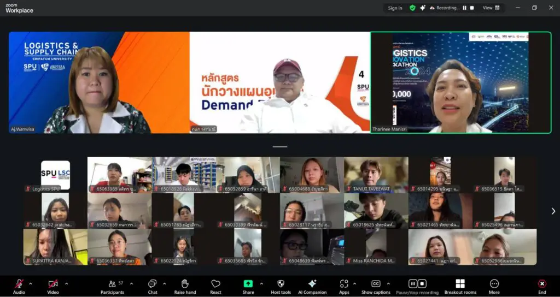This screenshot has height=297, width=560.
Task: Select participant 65052859 video tile
Action: click(248, 175)
